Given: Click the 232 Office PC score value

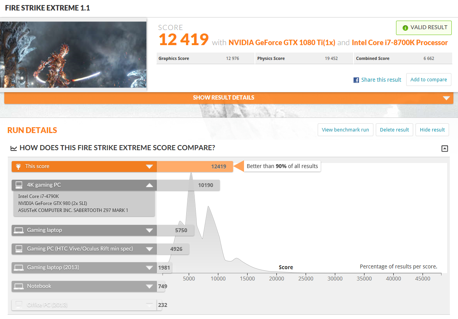Looking at the screenshot, I should [x=163, y=305].
